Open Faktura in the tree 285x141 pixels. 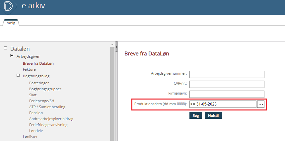[29, 69]
